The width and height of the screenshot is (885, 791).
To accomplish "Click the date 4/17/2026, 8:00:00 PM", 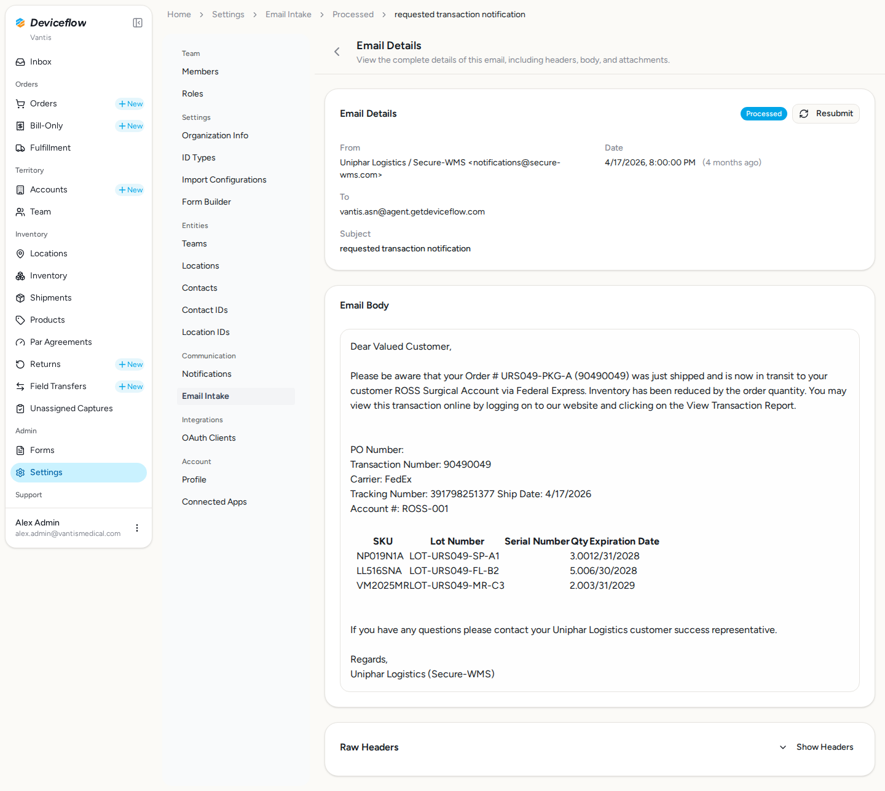I will pos(650,163).
